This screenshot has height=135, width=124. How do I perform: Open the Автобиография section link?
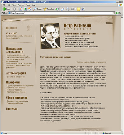[x=16, y=73]
